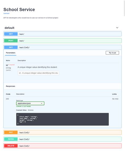Collapse the default section chevron
125x151 pixels.
coord(117,28)
